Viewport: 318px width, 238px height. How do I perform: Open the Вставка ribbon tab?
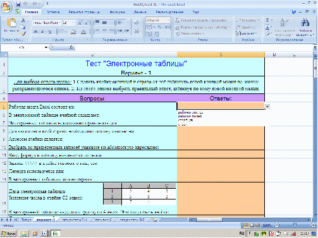point(53,12)
